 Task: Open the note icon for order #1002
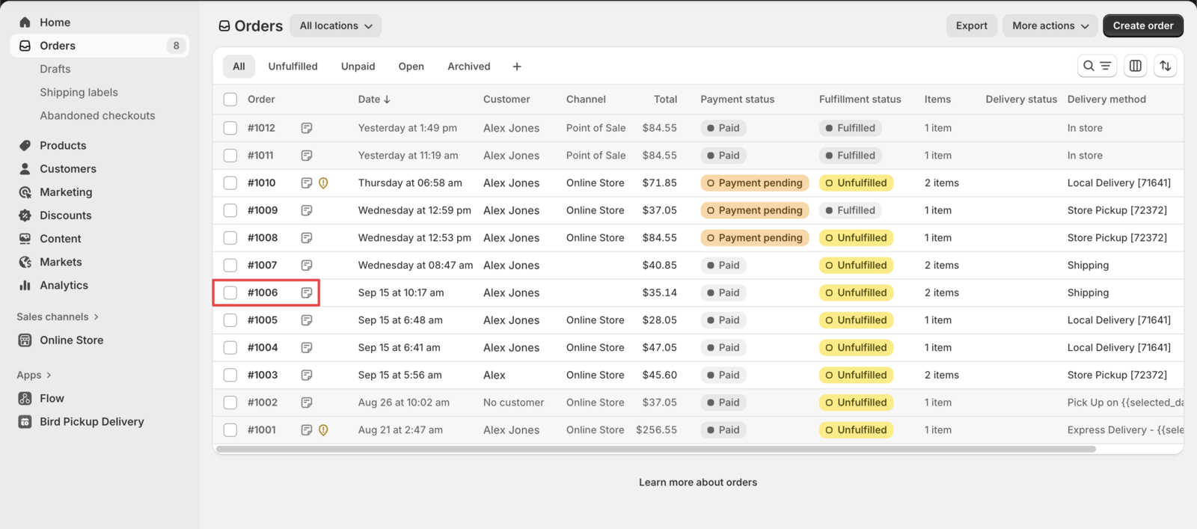click(307, 403)
